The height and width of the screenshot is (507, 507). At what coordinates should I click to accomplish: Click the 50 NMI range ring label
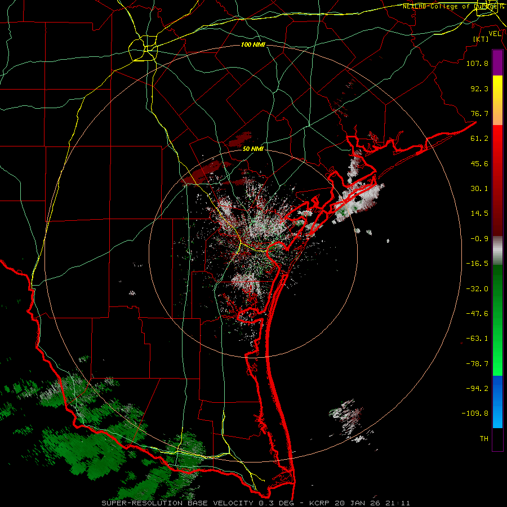[253, 149]
